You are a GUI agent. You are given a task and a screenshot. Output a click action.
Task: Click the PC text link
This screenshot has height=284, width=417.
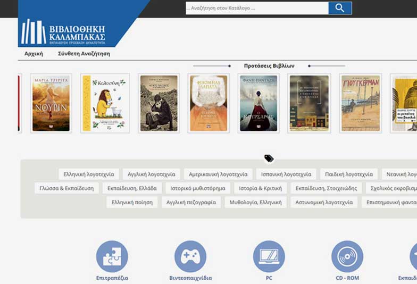(269, 278)
